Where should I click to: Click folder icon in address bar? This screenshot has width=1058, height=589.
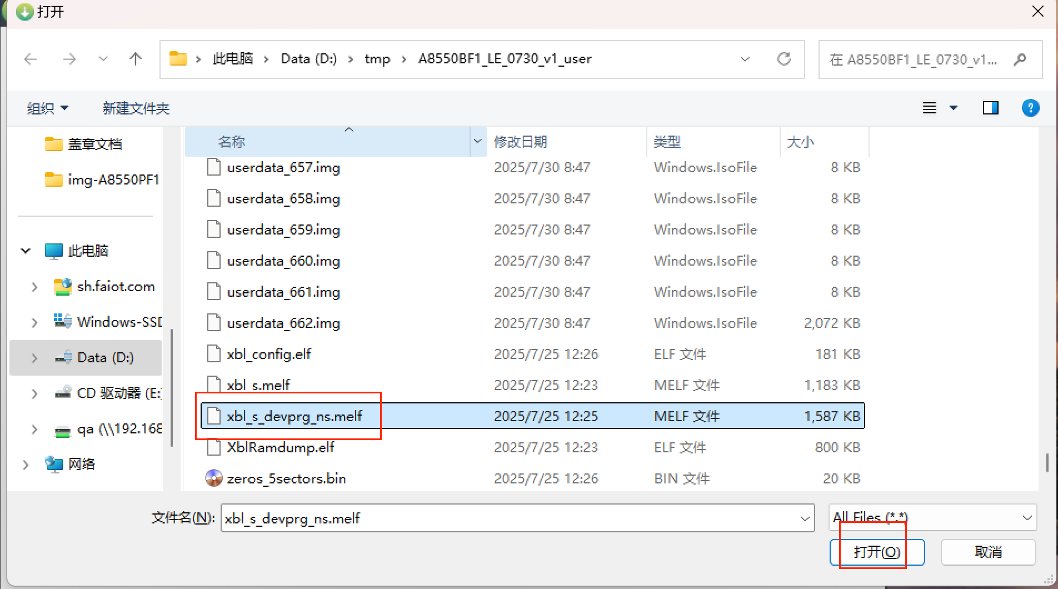pos(178,58)
